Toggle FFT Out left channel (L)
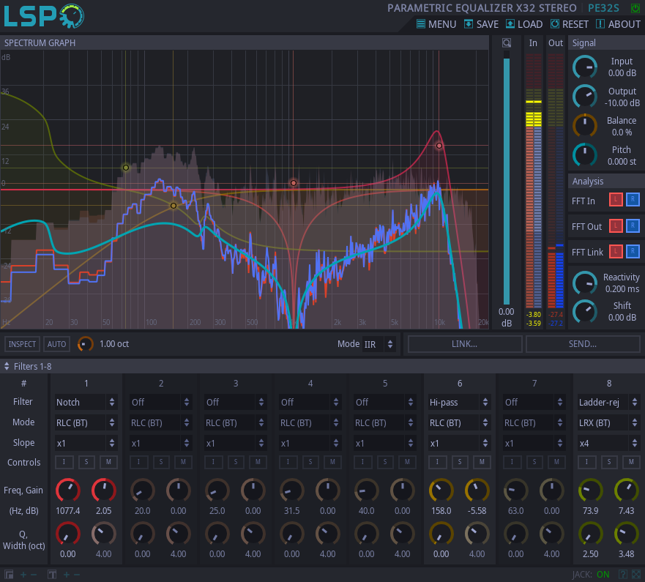This screenshot has height=582, width=645. pyautogui.click(x=616, y=225)
